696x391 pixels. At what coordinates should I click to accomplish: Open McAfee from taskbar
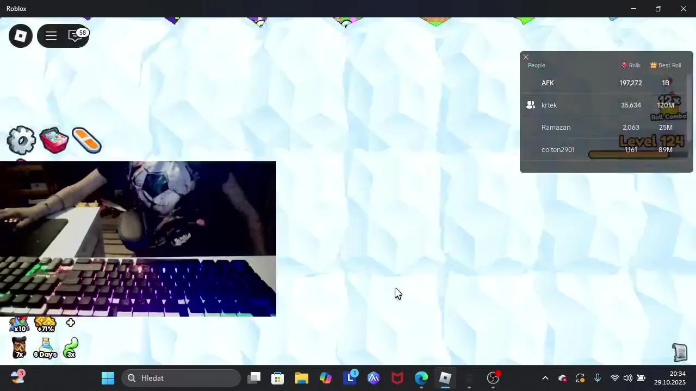click(x=397, y=378)
